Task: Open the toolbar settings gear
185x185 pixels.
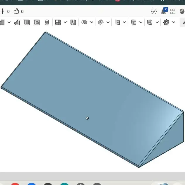Action: tap(166, 22)
